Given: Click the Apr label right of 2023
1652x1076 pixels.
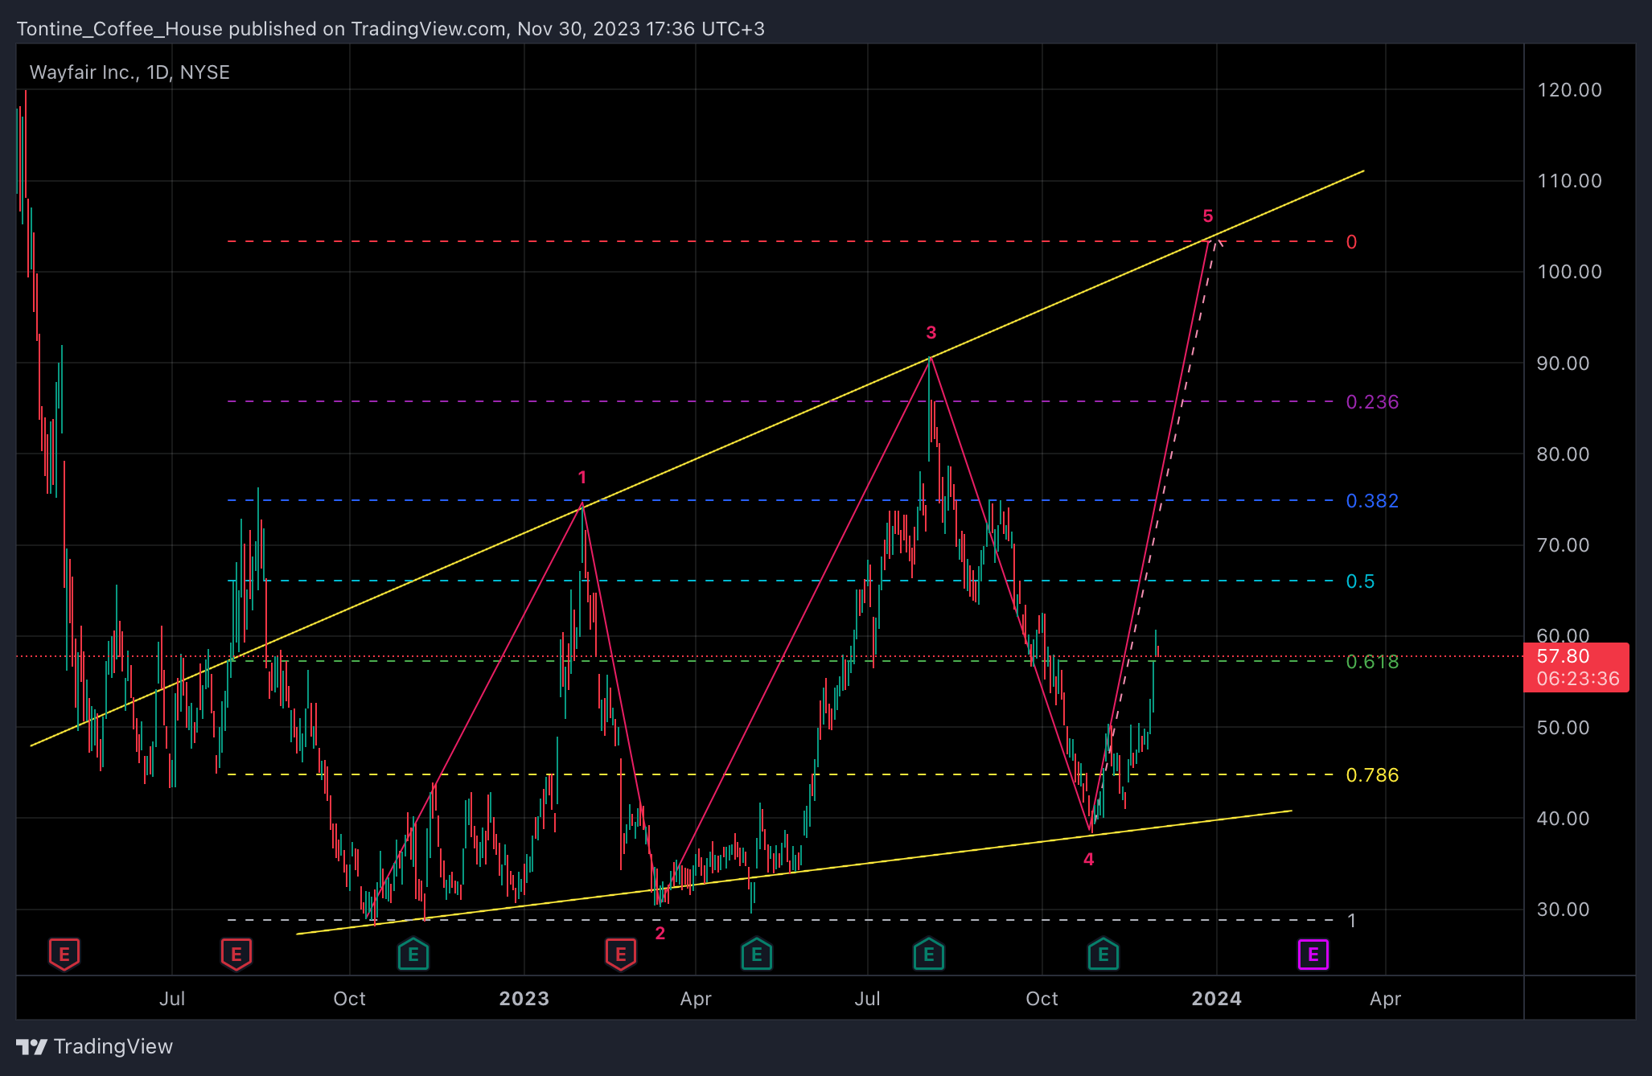Looking at the screenshot, I should 696,999.
